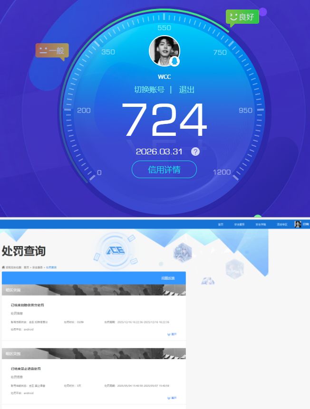This screenshot has height=409, width=310.
Task: Click the 550 gauge scale label
Action: point(164,28)
